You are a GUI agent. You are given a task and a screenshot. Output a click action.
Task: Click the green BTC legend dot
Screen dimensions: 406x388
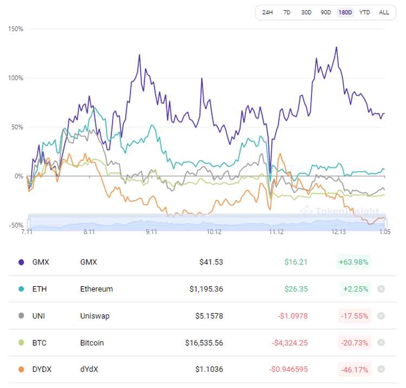coord(21,342)
